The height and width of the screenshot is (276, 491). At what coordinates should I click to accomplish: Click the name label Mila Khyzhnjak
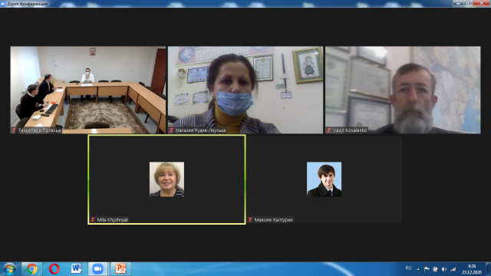coord(113,220)
